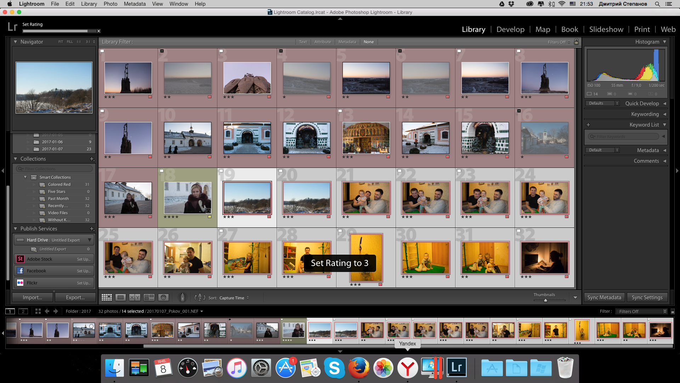Adjust the Thumbnails size slider
The height and width of the screenshot is (383, 680).
(545, 300)
